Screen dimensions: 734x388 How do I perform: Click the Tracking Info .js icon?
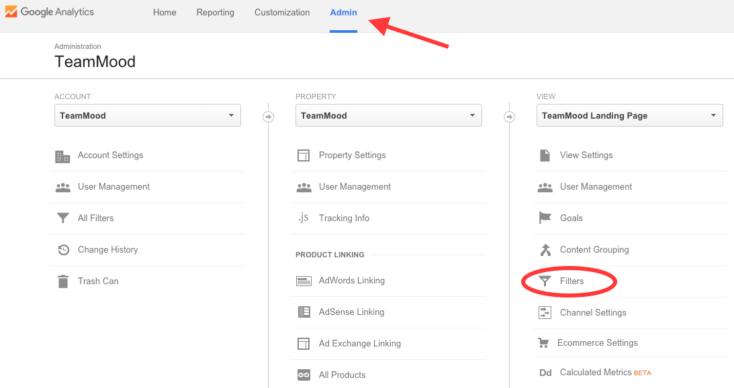point(304,218)
